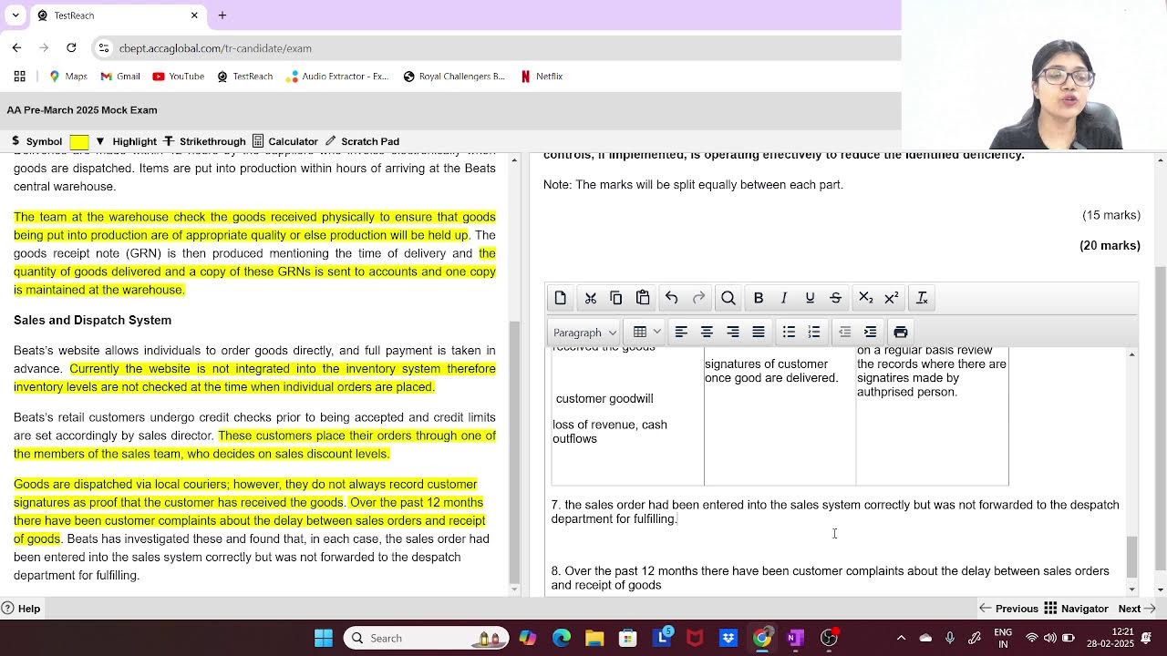The width and height of the screenshot is (1167, 656).
Task: Open the Netflix bookmark
Action: pyautogui.click(x=542, y=77)
